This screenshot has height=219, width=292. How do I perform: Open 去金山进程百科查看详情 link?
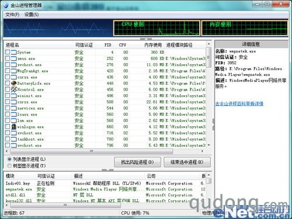pyautogui.click(x=239, y=103)
